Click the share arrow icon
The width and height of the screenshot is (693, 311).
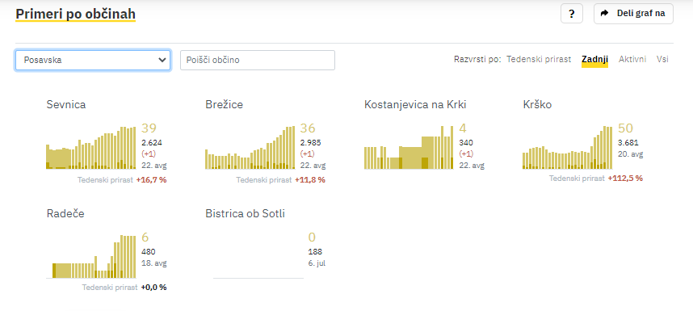coord(605,13)
